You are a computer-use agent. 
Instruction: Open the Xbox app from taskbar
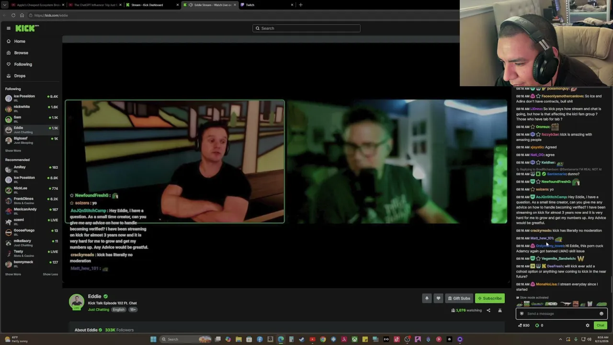click(354, 339)
